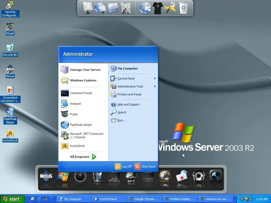Launch Command Prompt from Start menu
Screen dimensions: 271x203
pos(83,93)
